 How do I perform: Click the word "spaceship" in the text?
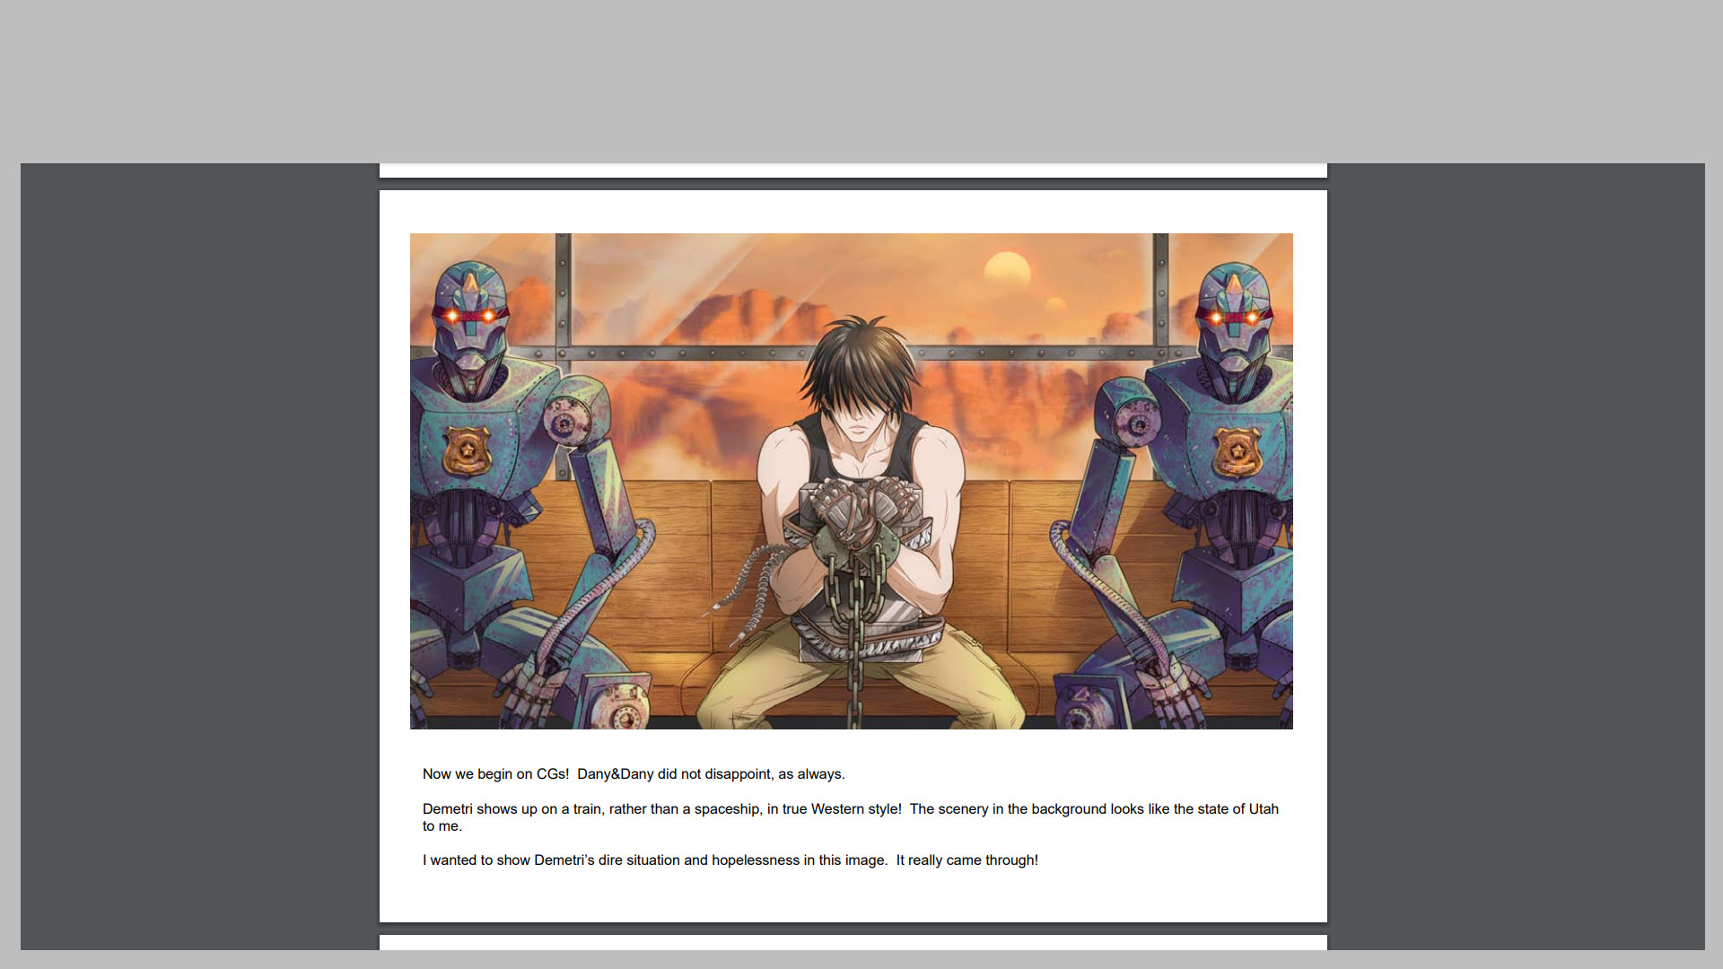726,808
